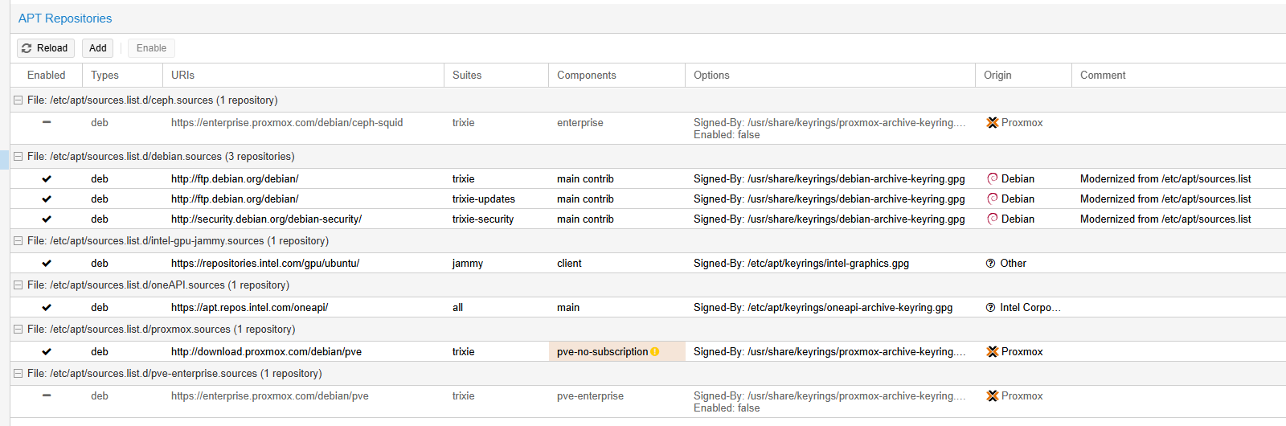
Task: Collapse the ceph.sources file group
Action: click(x=18, y=100)
